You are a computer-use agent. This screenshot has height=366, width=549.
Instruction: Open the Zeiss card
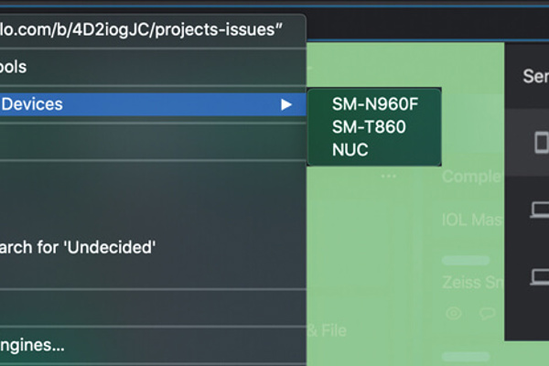pyautogui.click(x=471, y=282)
